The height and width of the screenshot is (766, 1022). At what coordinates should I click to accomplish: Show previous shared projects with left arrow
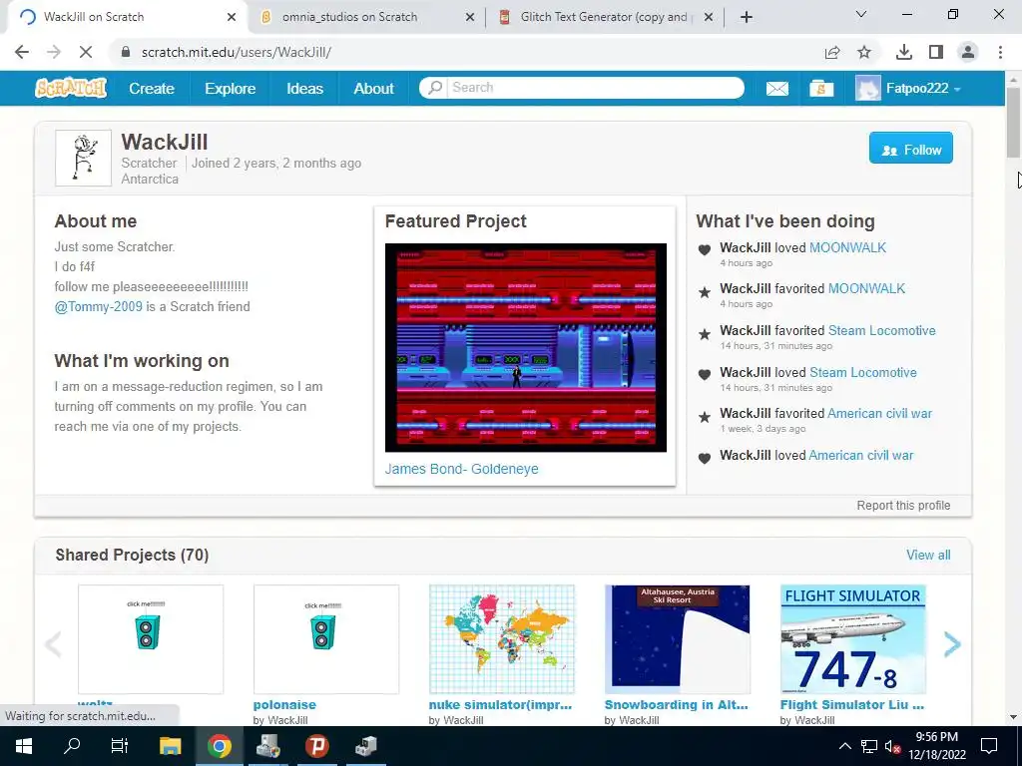[53, 644]
